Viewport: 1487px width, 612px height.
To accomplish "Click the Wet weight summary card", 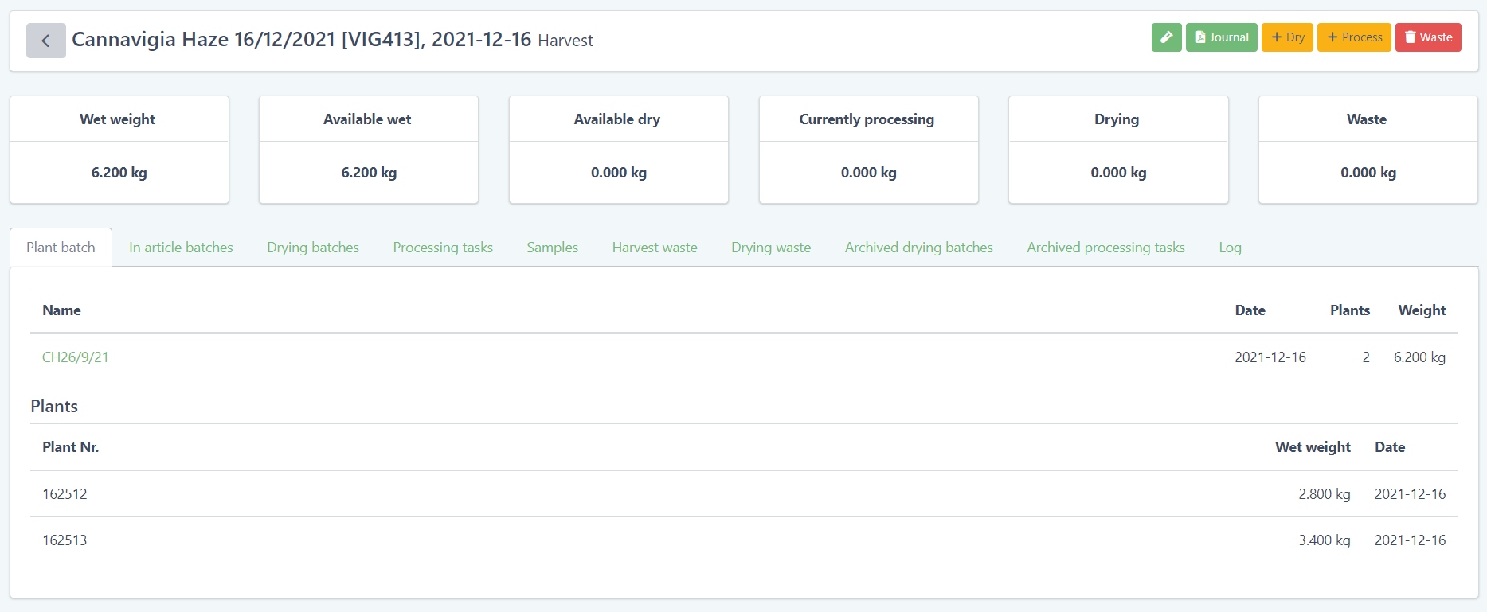I will pyautogui.click(x=119, y=150).
